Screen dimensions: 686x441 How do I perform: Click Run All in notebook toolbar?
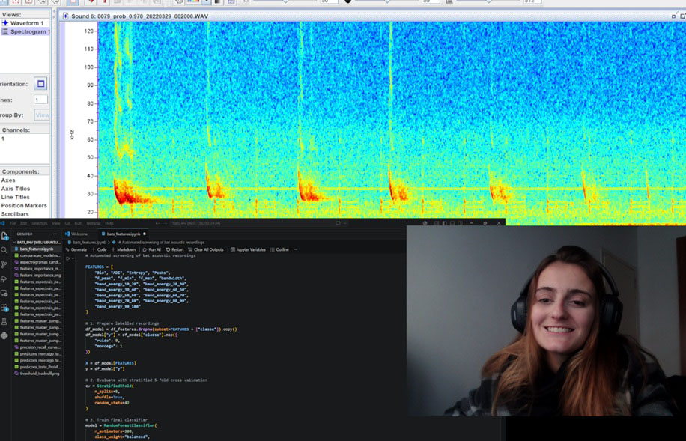(152, 249)
